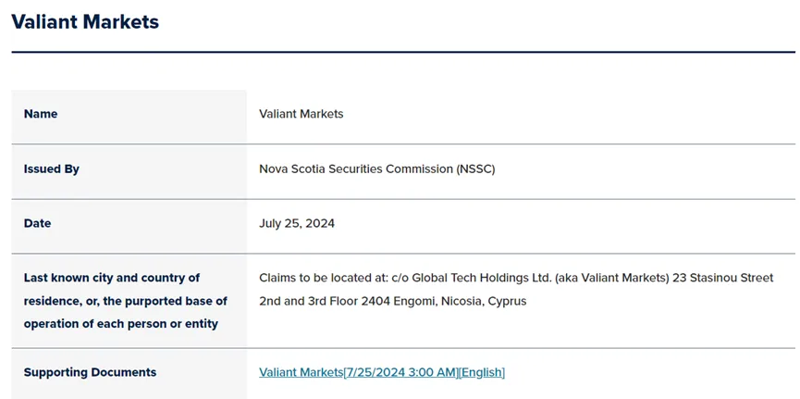Click the (NSSC) abbreviation
The image size is (800, 399).
(x=475, y=169)
